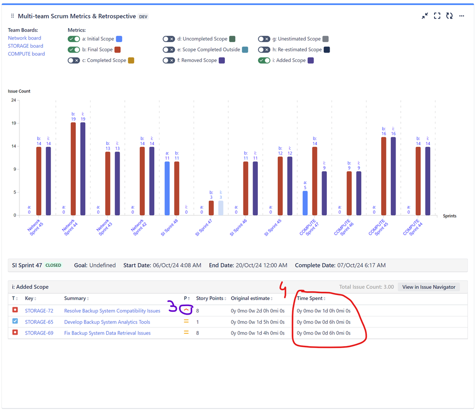Disable the a: Initial Scope metric toggle

[x=74, y=39]
